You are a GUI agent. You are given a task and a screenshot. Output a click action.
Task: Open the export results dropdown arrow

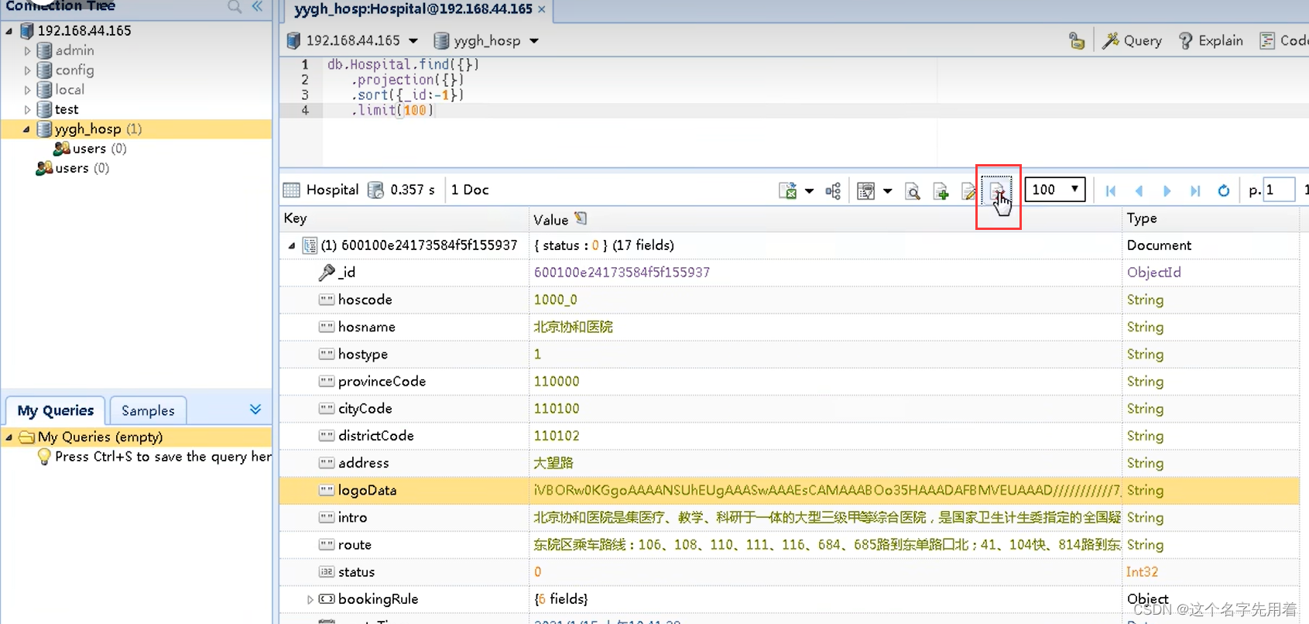(x=809, y=190)
